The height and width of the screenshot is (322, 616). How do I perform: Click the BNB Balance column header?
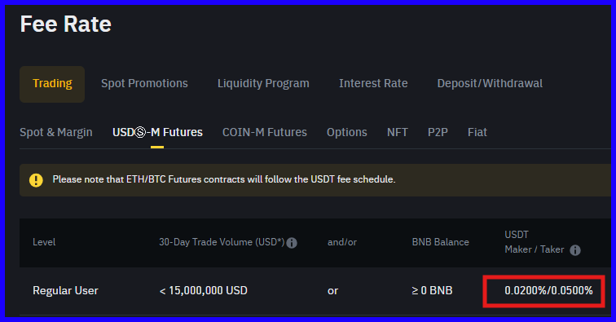point(440,242)
